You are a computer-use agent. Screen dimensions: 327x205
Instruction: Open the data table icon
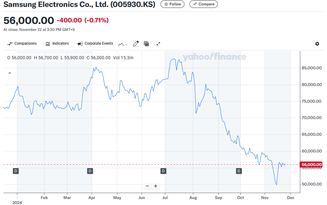pyautogui.click(x=146, y=44)
